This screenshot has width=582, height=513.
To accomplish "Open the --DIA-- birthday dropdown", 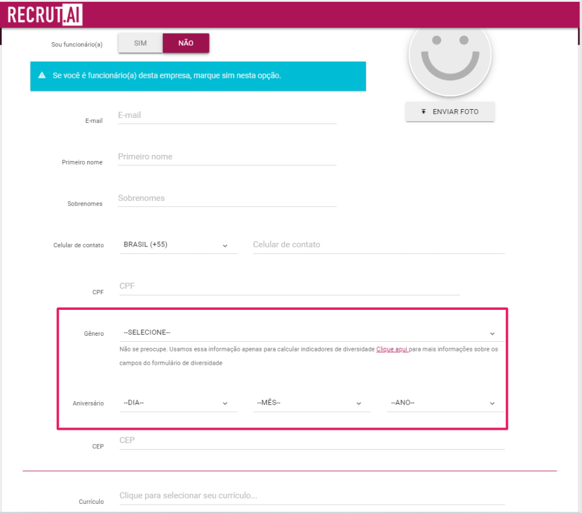I will [178, 403].
